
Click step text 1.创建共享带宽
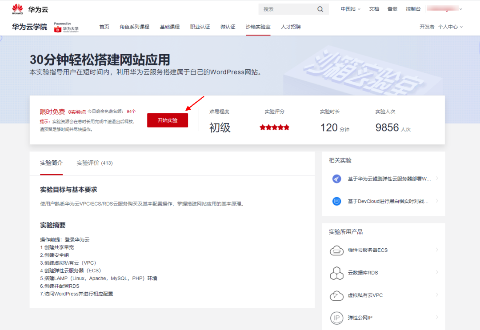[x=57, y=247]
